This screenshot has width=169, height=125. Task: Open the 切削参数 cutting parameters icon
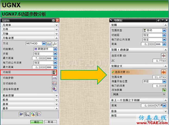pos(55,78)
